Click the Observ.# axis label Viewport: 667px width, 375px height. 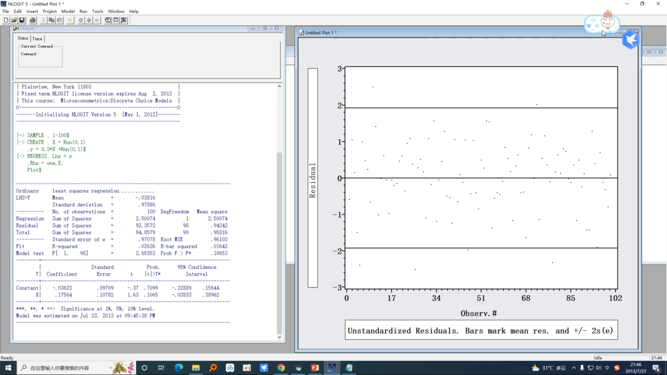click(478, 314)
